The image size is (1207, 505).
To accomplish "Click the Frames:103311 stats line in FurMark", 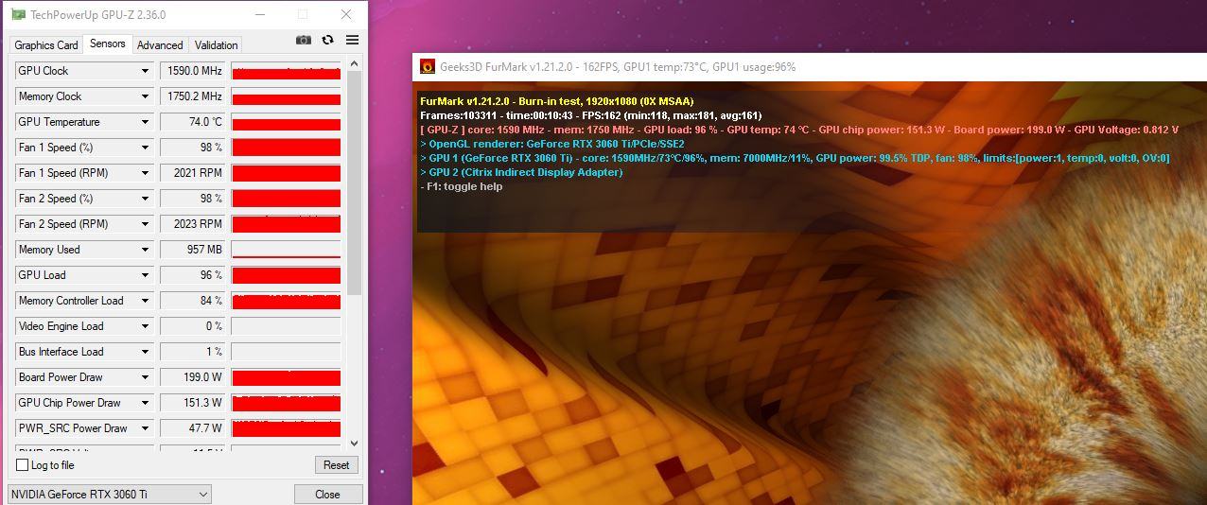I will pos(590,115).
